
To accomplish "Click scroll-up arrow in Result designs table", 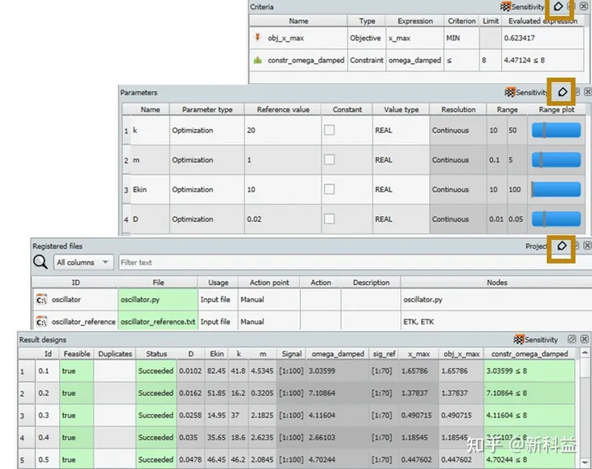I will pos(585,353).
